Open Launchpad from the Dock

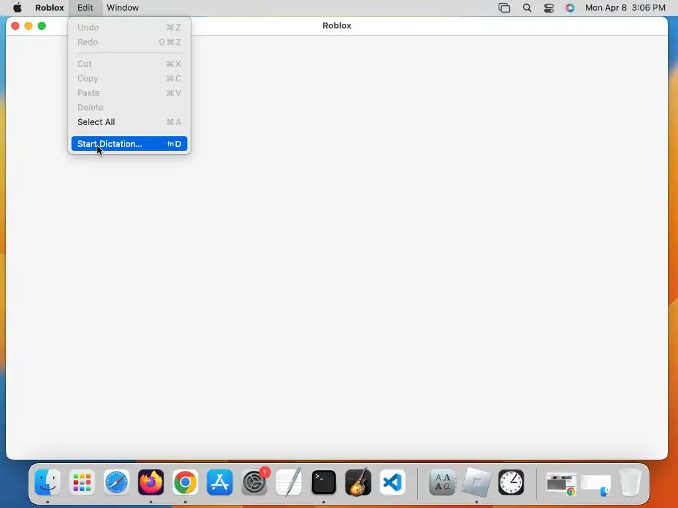pyautogui.click(x=81, y=482)
